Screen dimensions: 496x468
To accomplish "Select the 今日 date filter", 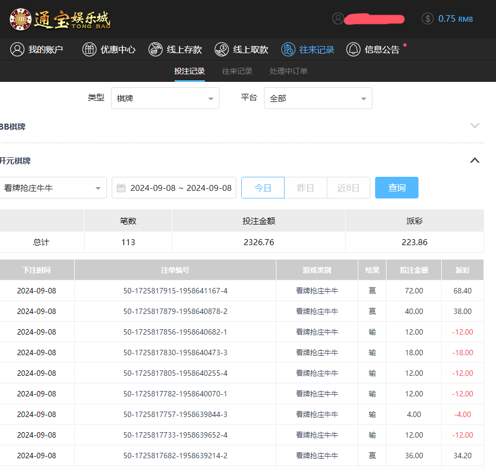I will [262, 187].
